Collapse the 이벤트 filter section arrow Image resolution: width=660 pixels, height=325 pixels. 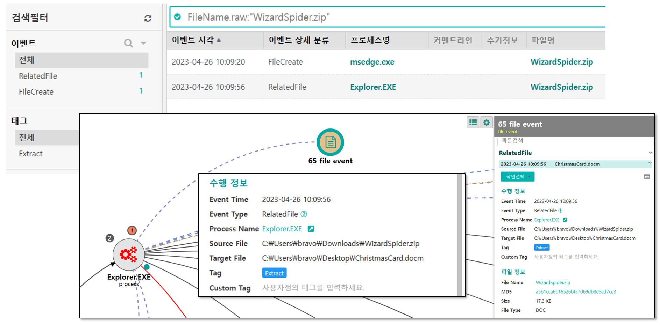(x=143, y=43)
